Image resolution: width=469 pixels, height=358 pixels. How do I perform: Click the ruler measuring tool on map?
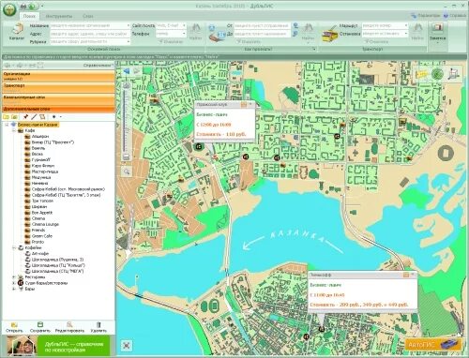(421, 74)
